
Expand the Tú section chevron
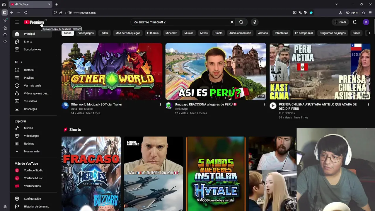[21, 62]
